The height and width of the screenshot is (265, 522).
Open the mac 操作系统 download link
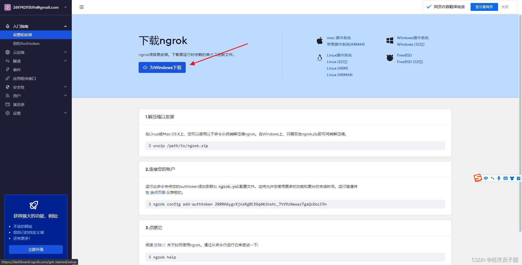click(339, 38)
